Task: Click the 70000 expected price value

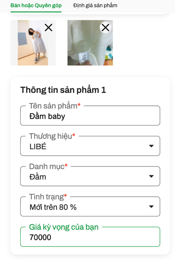Action: pos(40,237)
